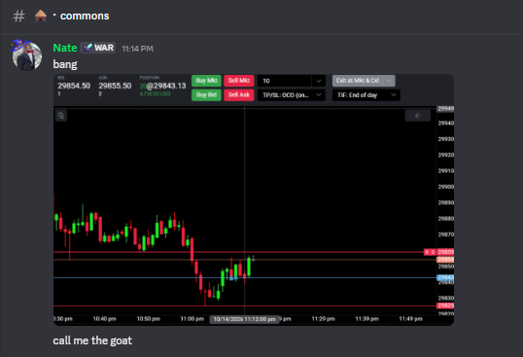Screen dimensions: 523x357
Task: Click the Buy Mkt button
Action: pos(206,81)
